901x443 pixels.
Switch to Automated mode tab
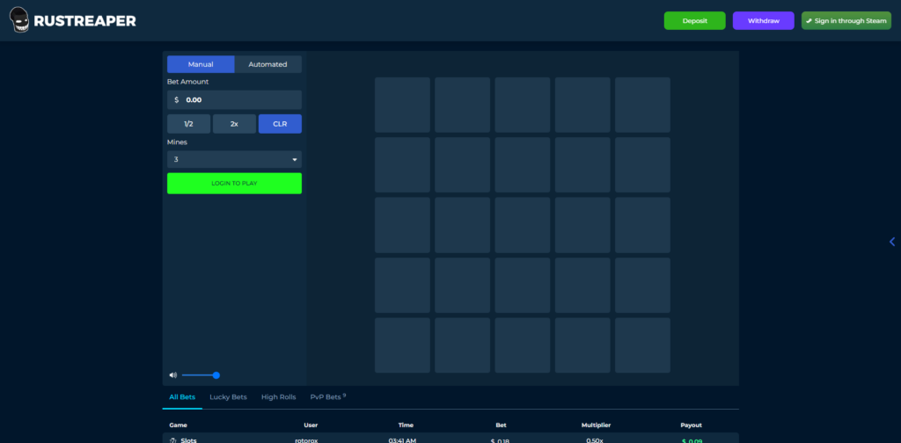[267, 64]
